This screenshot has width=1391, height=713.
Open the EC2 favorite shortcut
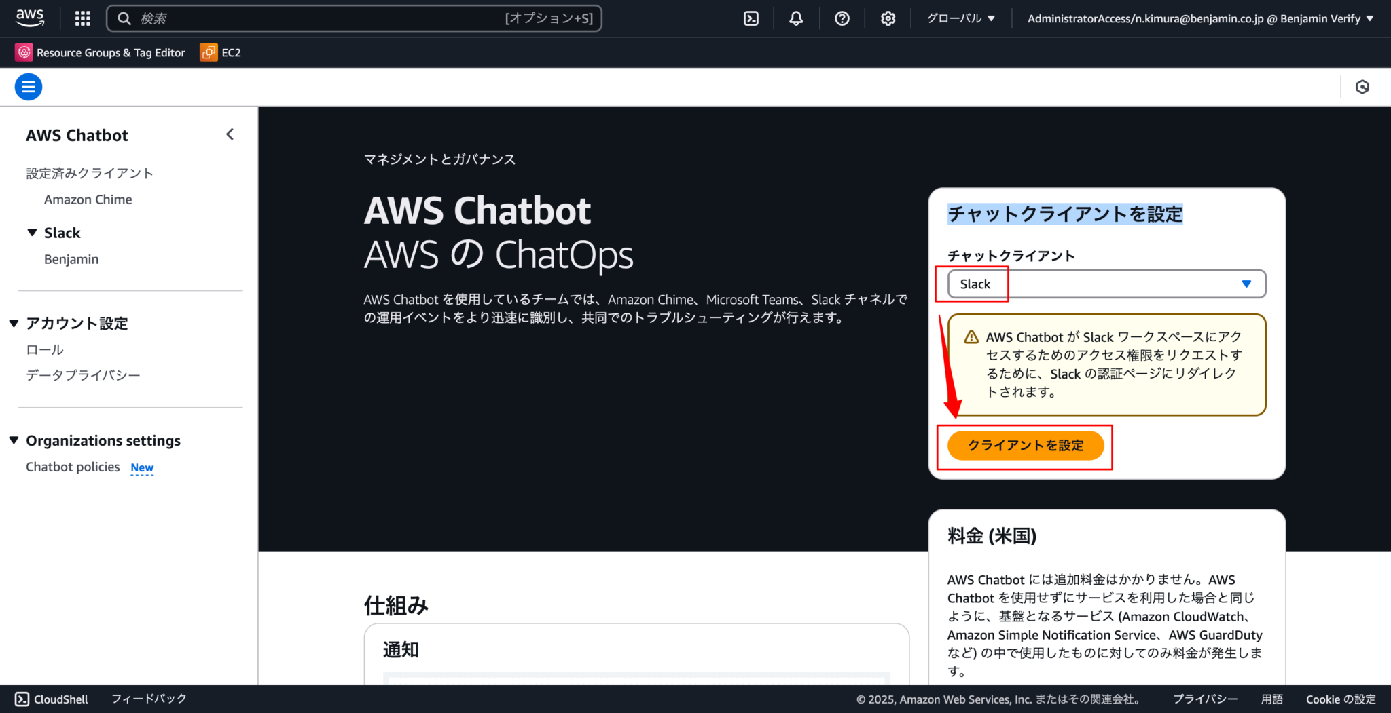(x=219, y=52)
